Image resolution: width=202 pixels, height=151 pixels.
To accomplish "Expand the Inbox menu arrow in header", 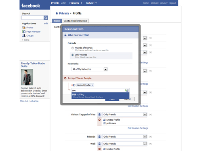I will pyautogui.click(x=96, y=3).
